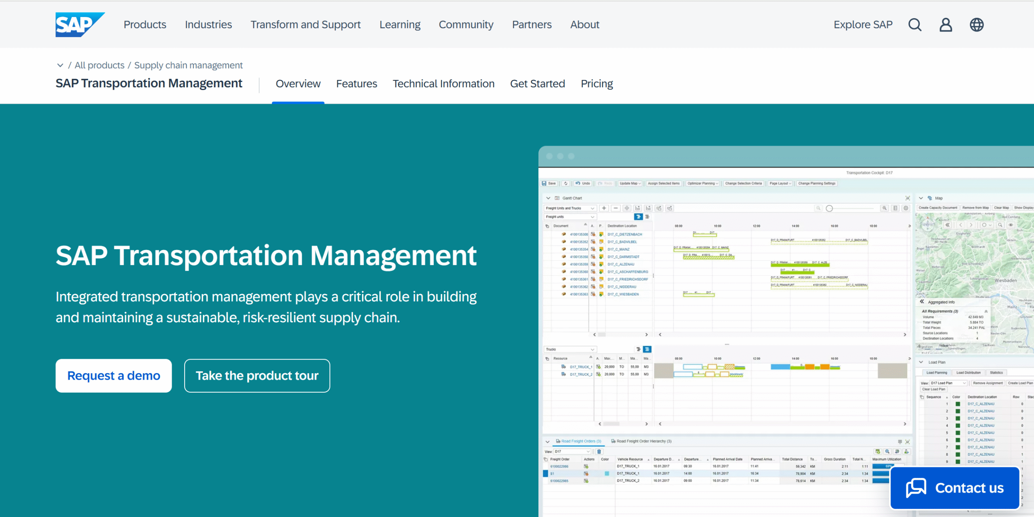Click the "Integrated transportation management" description text
Viewport: 1034px width, 517px height.
[x=266, y=307]
